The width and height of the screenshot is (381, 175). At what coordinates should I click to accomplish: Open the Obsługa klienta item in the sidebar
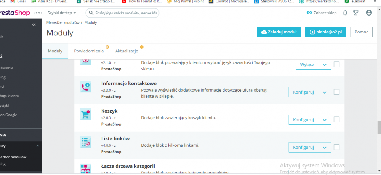click(9, 96)
